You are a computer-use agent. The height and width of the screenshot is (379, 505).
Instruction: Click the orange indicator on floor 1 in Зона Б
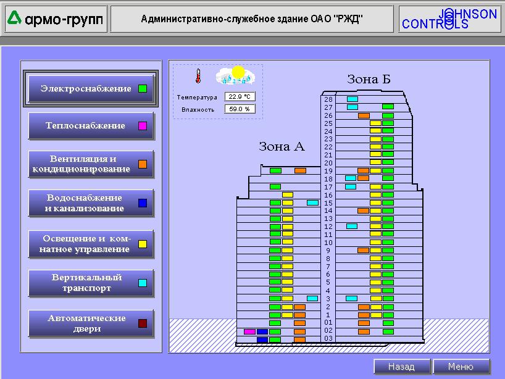(364, 315)
